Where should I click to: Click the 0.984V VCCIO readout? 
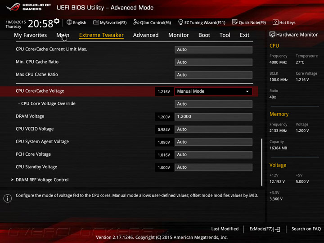tap(164, 130)
